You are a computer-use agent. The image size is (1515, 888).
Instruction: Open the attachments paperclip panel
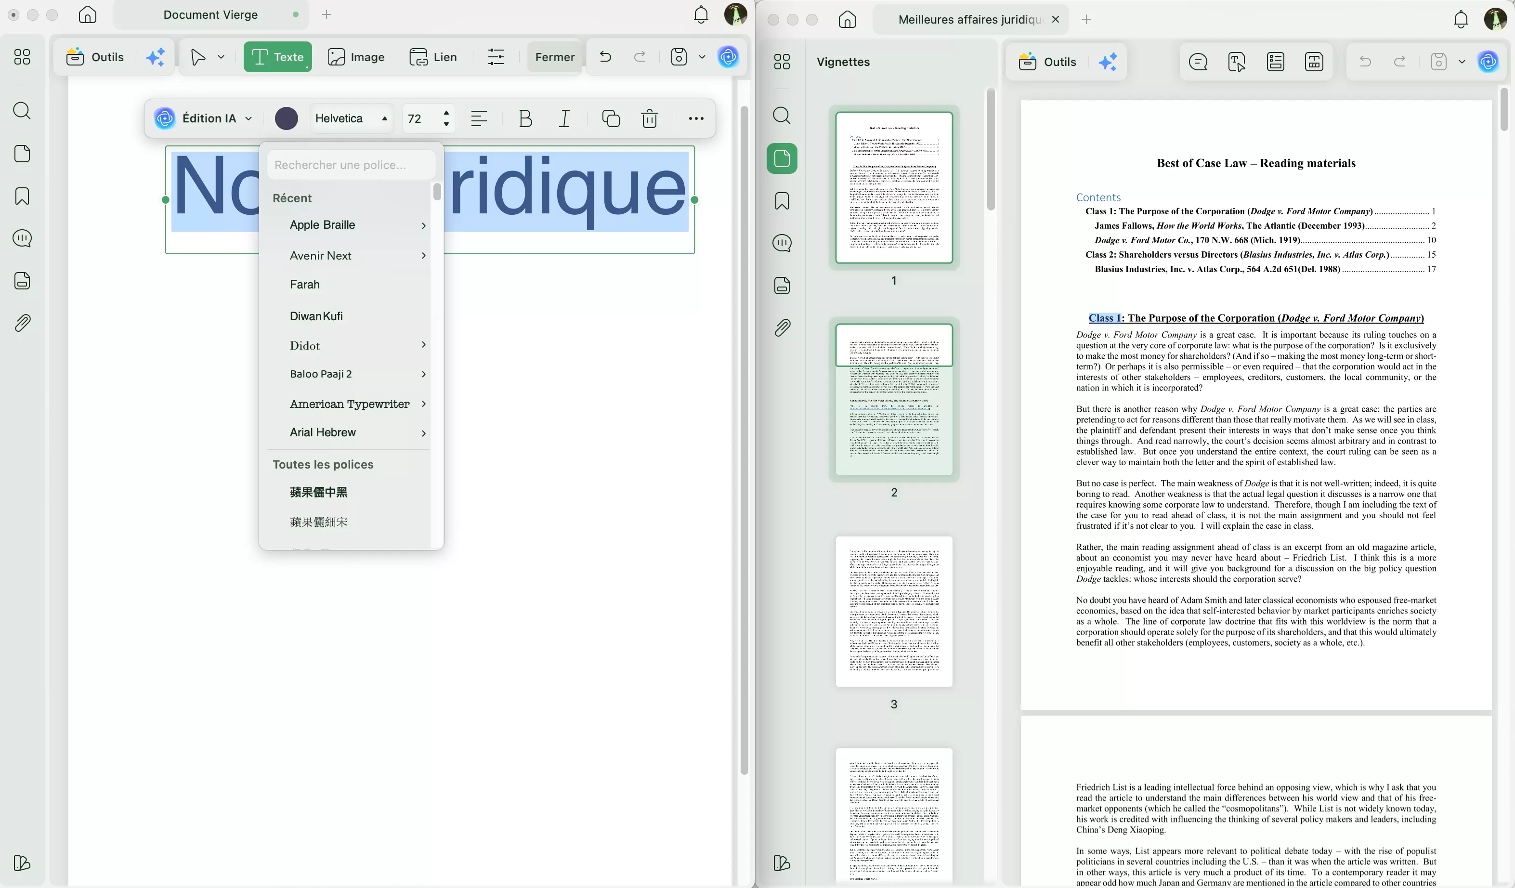point(22,323)
